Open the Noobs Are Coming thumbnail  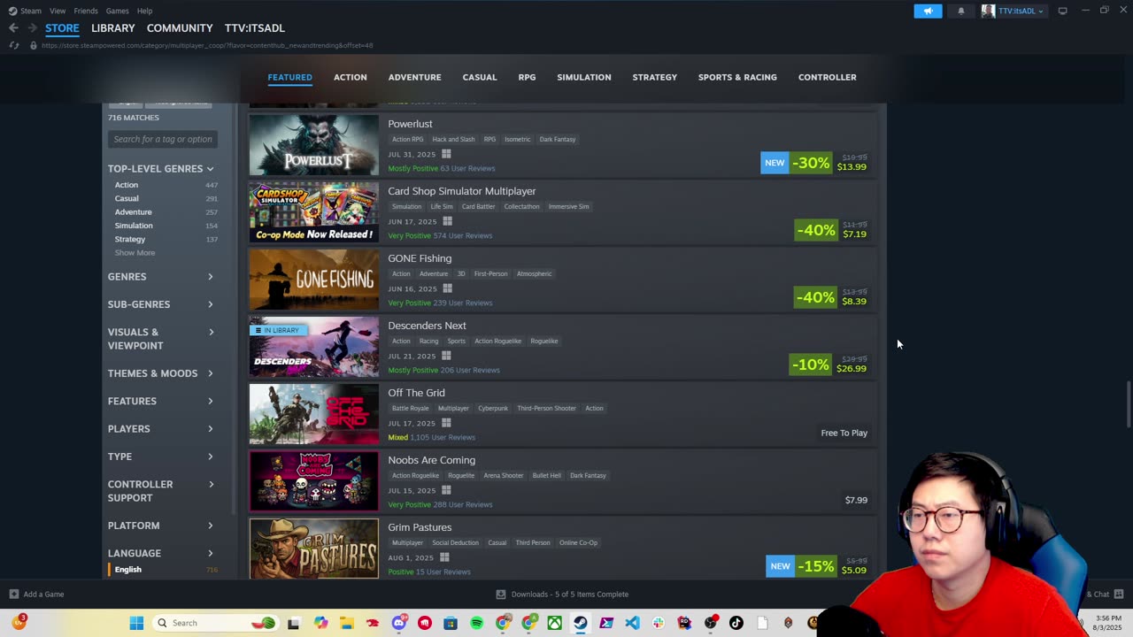pos(313,481)
